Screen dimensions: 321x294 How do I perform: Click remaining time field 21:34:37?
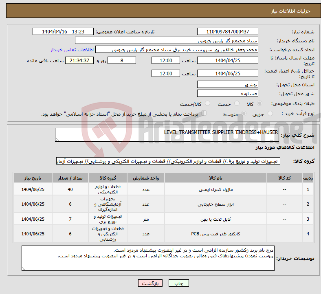[79, 60]
